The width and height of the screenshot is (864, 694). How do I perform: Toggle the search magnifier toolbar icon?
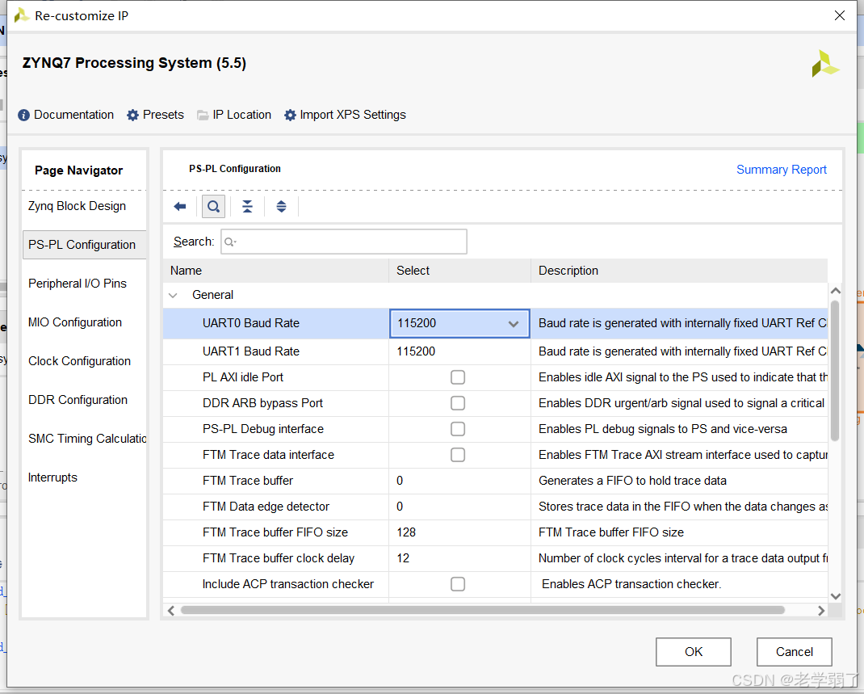[213, 207]
